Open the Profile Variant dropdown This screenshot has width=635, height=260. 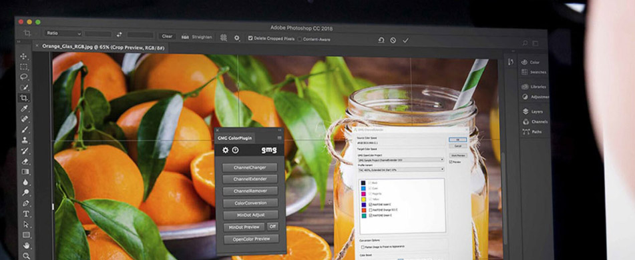[x=401, y=169]
